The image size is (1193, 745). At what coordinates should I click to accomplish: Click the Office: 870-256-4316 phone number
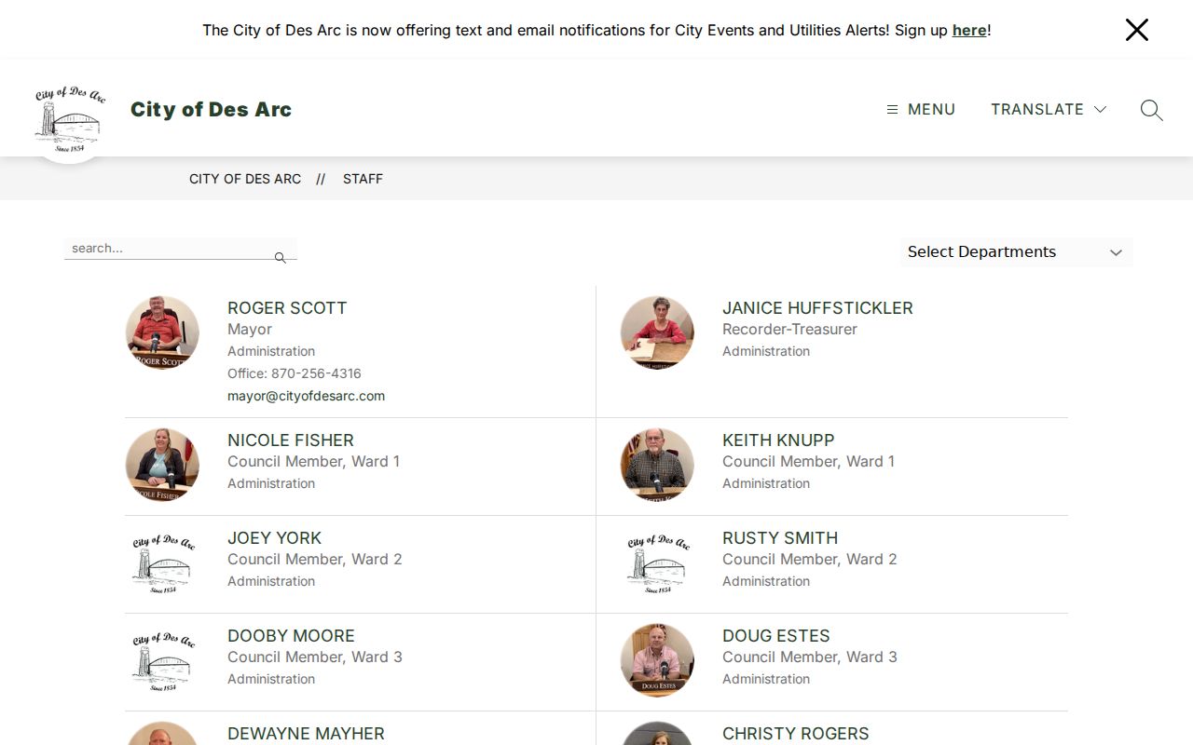295,373
